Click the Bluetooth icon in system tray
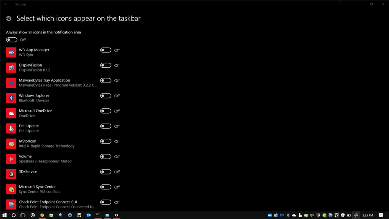 coord(288,215)
